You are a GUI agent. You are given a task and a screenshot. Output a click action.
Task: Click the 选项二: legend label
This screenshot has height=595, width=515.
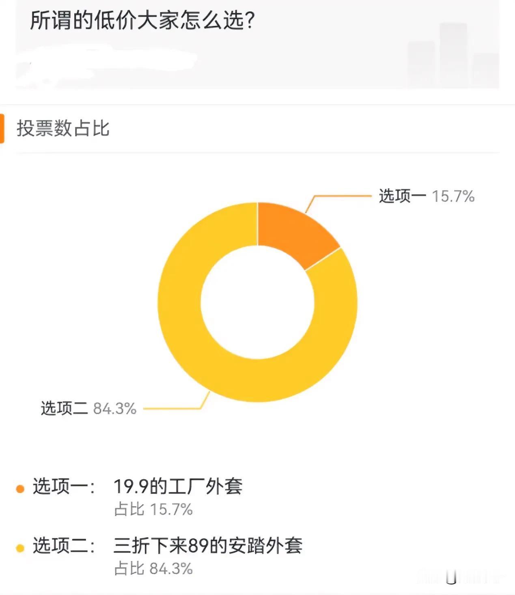point(64,546)
